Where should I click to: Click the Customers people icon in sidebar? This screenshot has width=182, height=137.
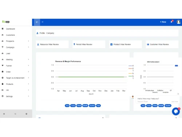3,35
